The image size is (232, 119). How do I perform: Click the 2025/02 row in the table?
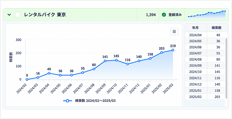(x=205, y=97)
